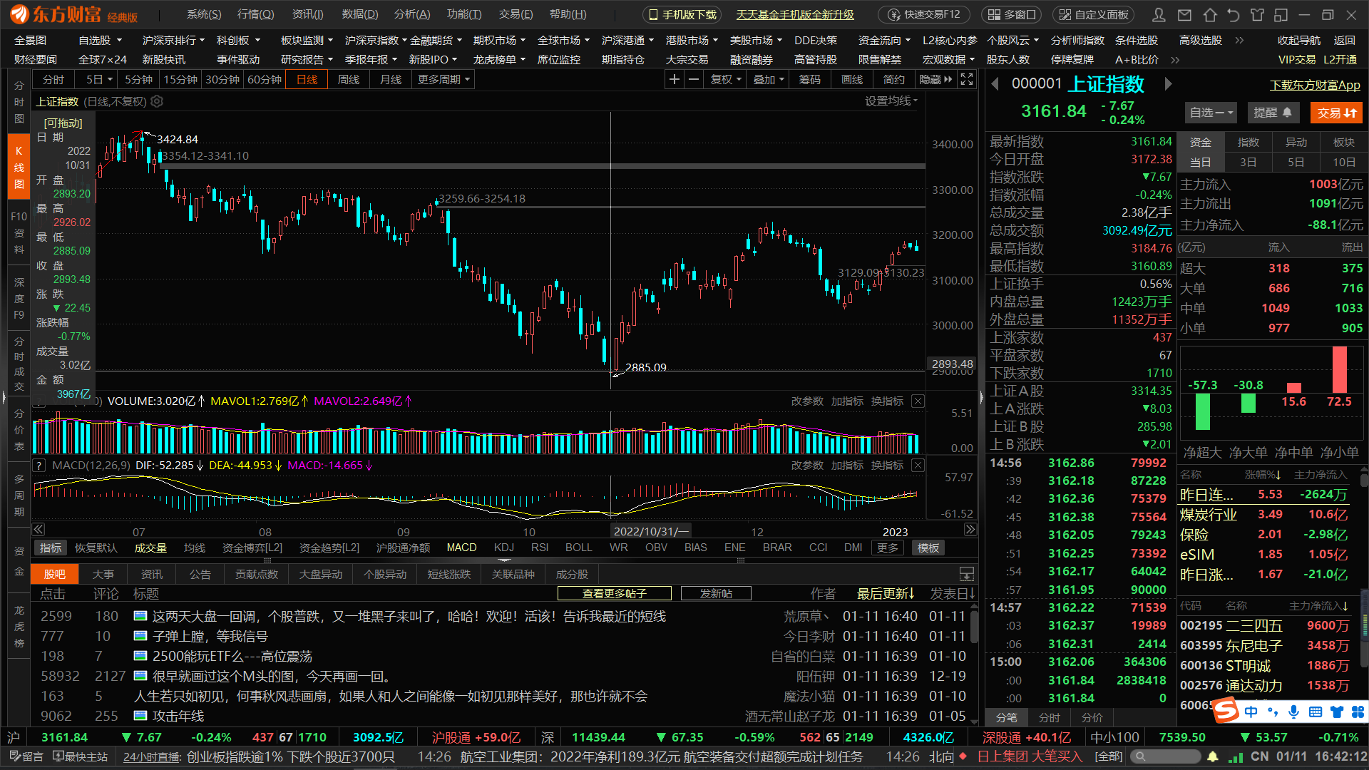
Task: Jump to latest chart data with right double arrow
Action: pos(970,530)
